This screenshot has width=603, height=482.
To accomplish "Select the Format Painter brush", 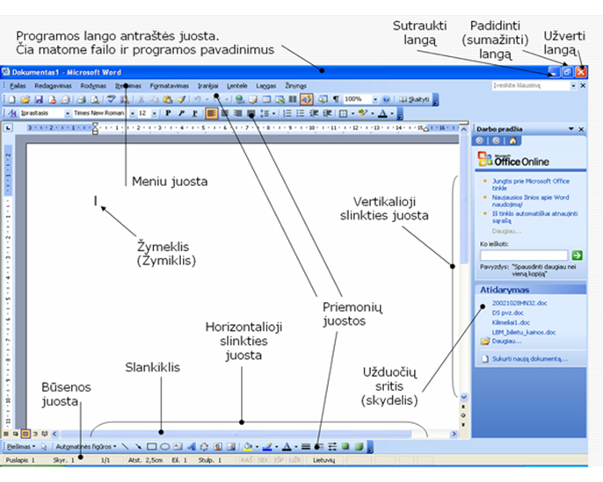I will [181, 99].
